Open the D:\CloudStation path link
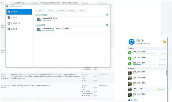Image resolution: width=172 pixels, height=102 pixels. [48, 31]
